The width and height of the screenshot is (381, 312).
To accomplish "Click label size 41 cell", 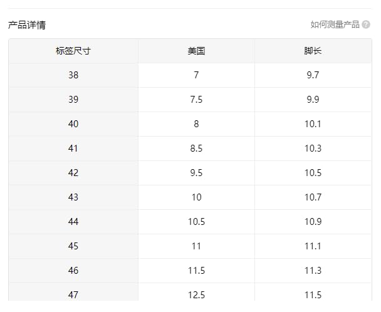I will click(x=73, y=148).
